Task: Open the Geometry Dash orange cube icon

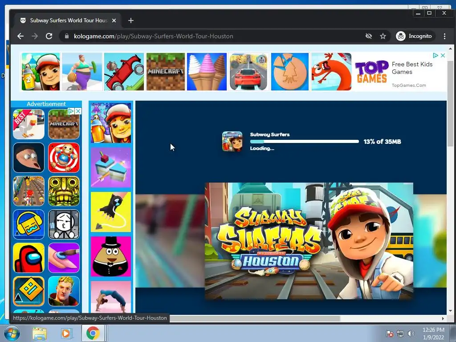Action: 29,291
